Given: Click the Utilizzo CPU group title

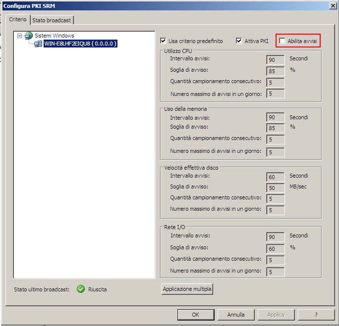Looking at the screenshot, I should 178,51.
